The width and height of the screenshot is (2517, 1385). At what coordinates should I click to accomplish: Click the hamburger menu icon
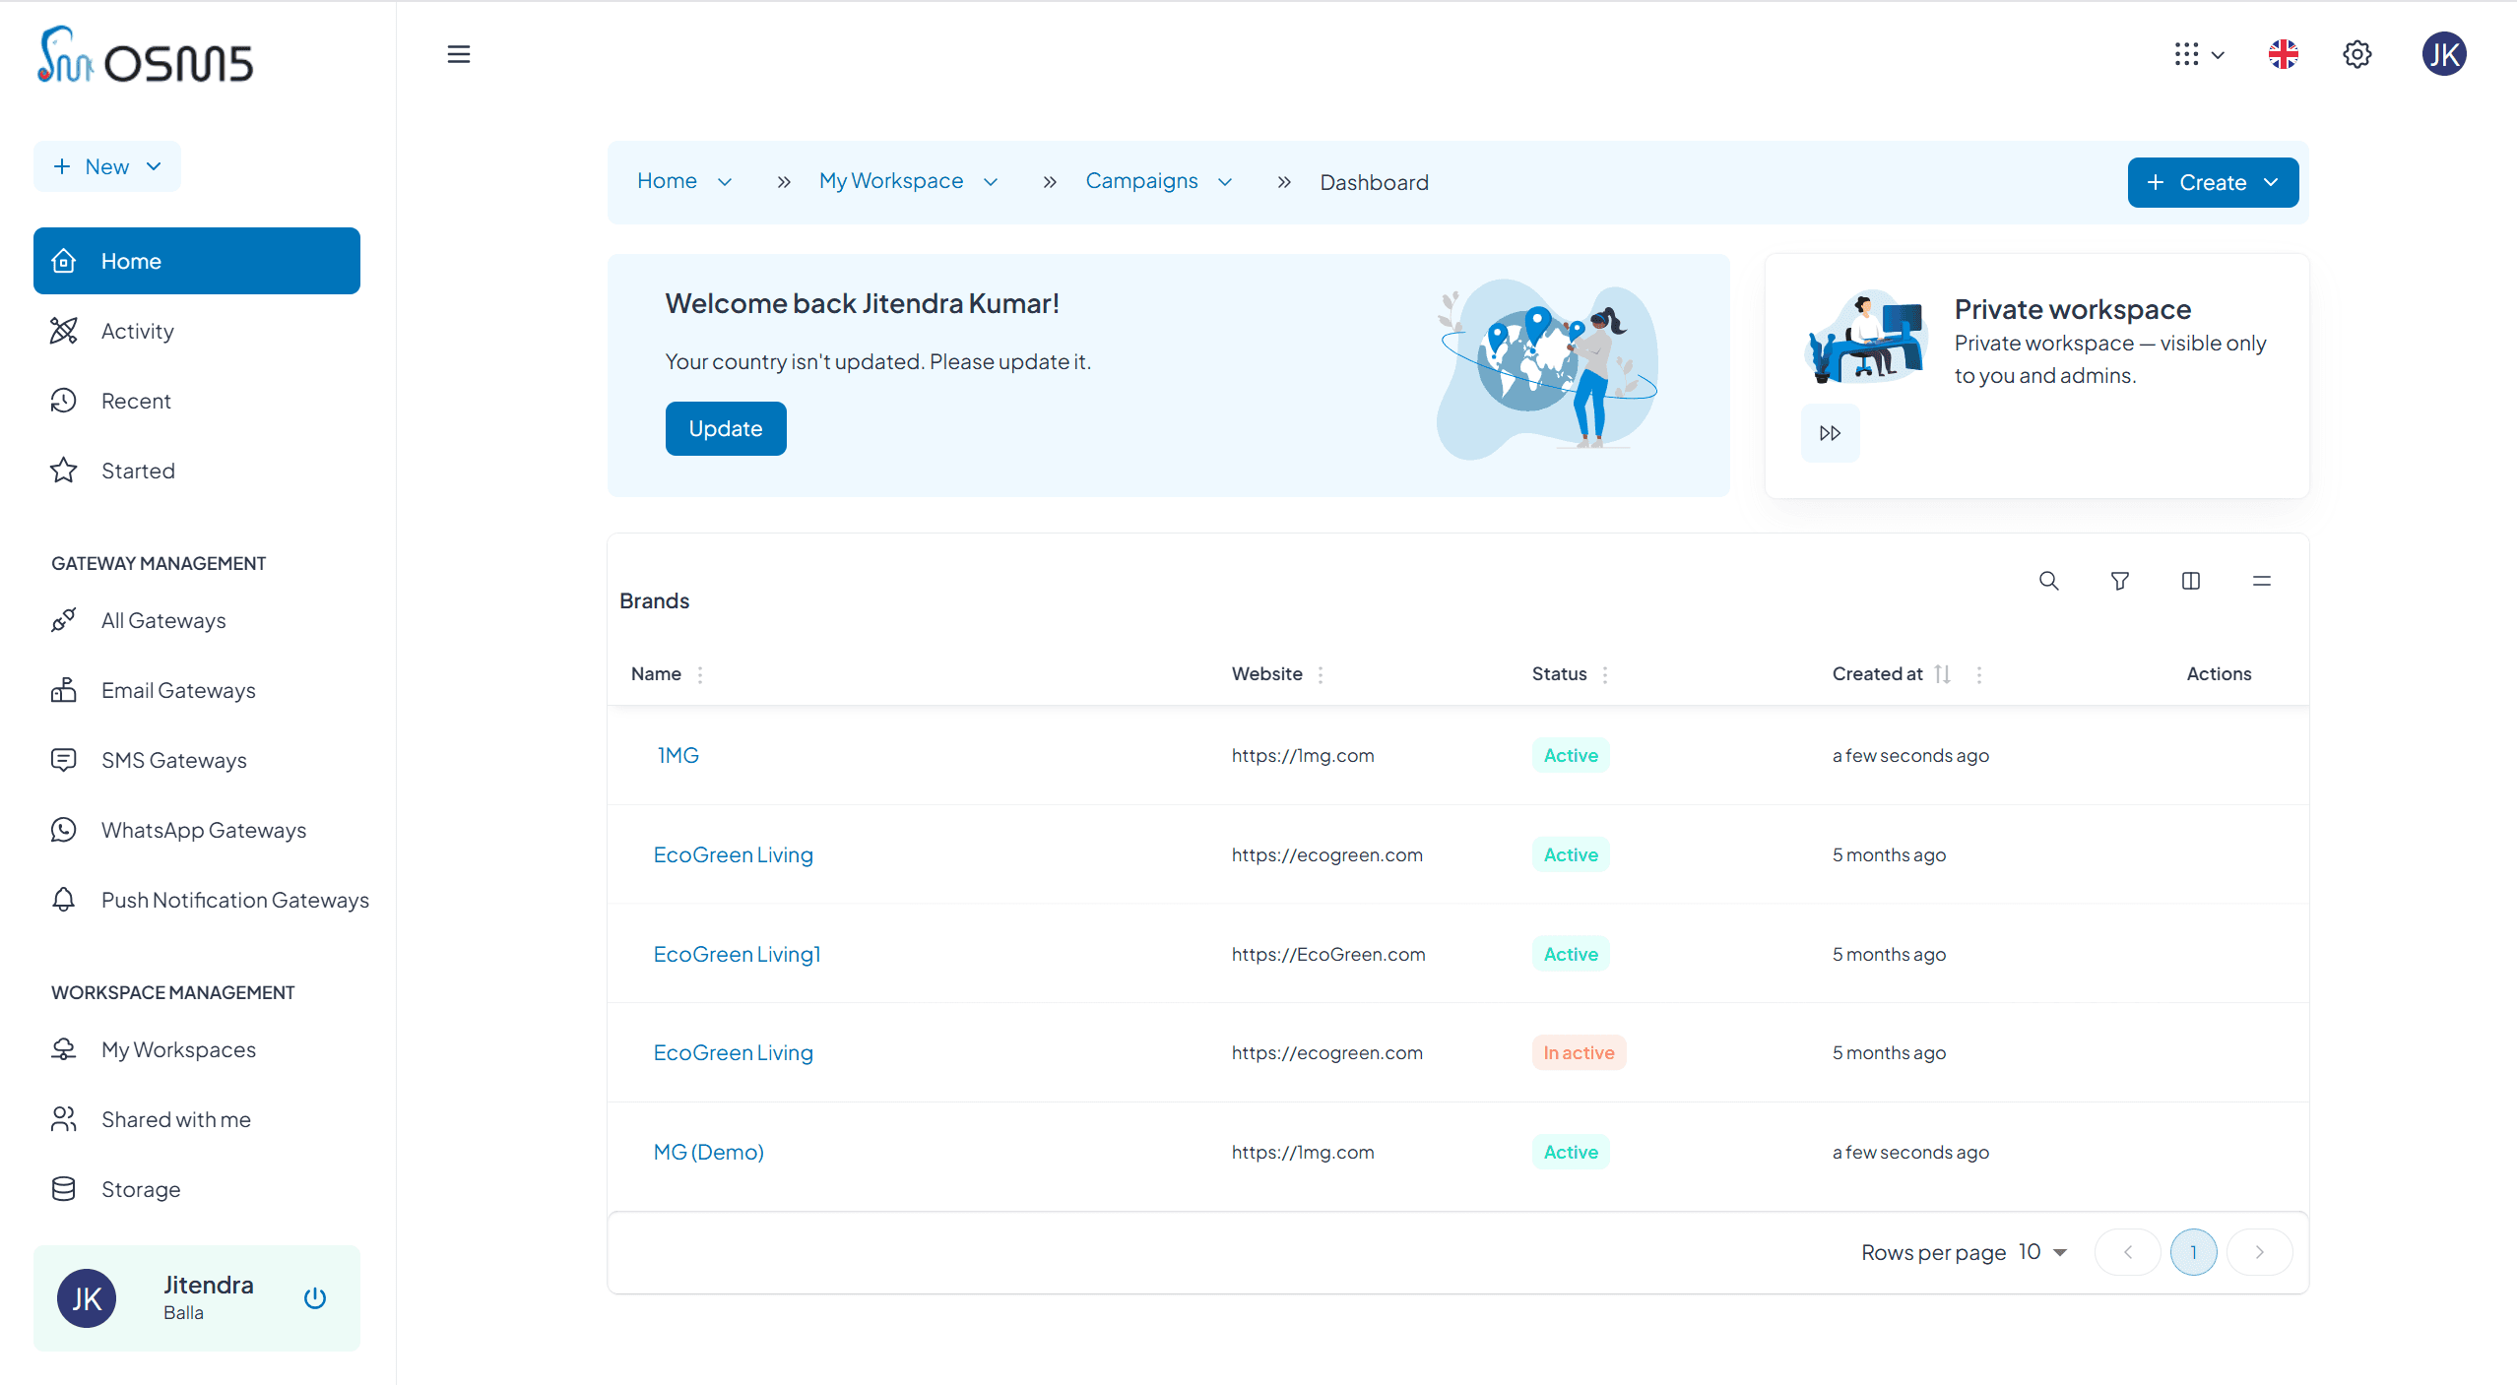(458, 54)
